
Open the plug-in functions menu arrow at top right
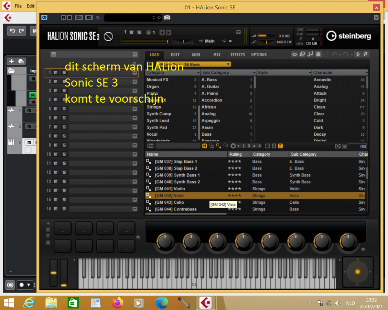[376, 17]
